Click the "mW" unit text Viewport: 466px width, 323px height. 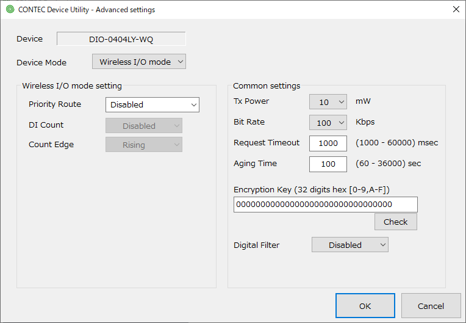pos(363,101)
